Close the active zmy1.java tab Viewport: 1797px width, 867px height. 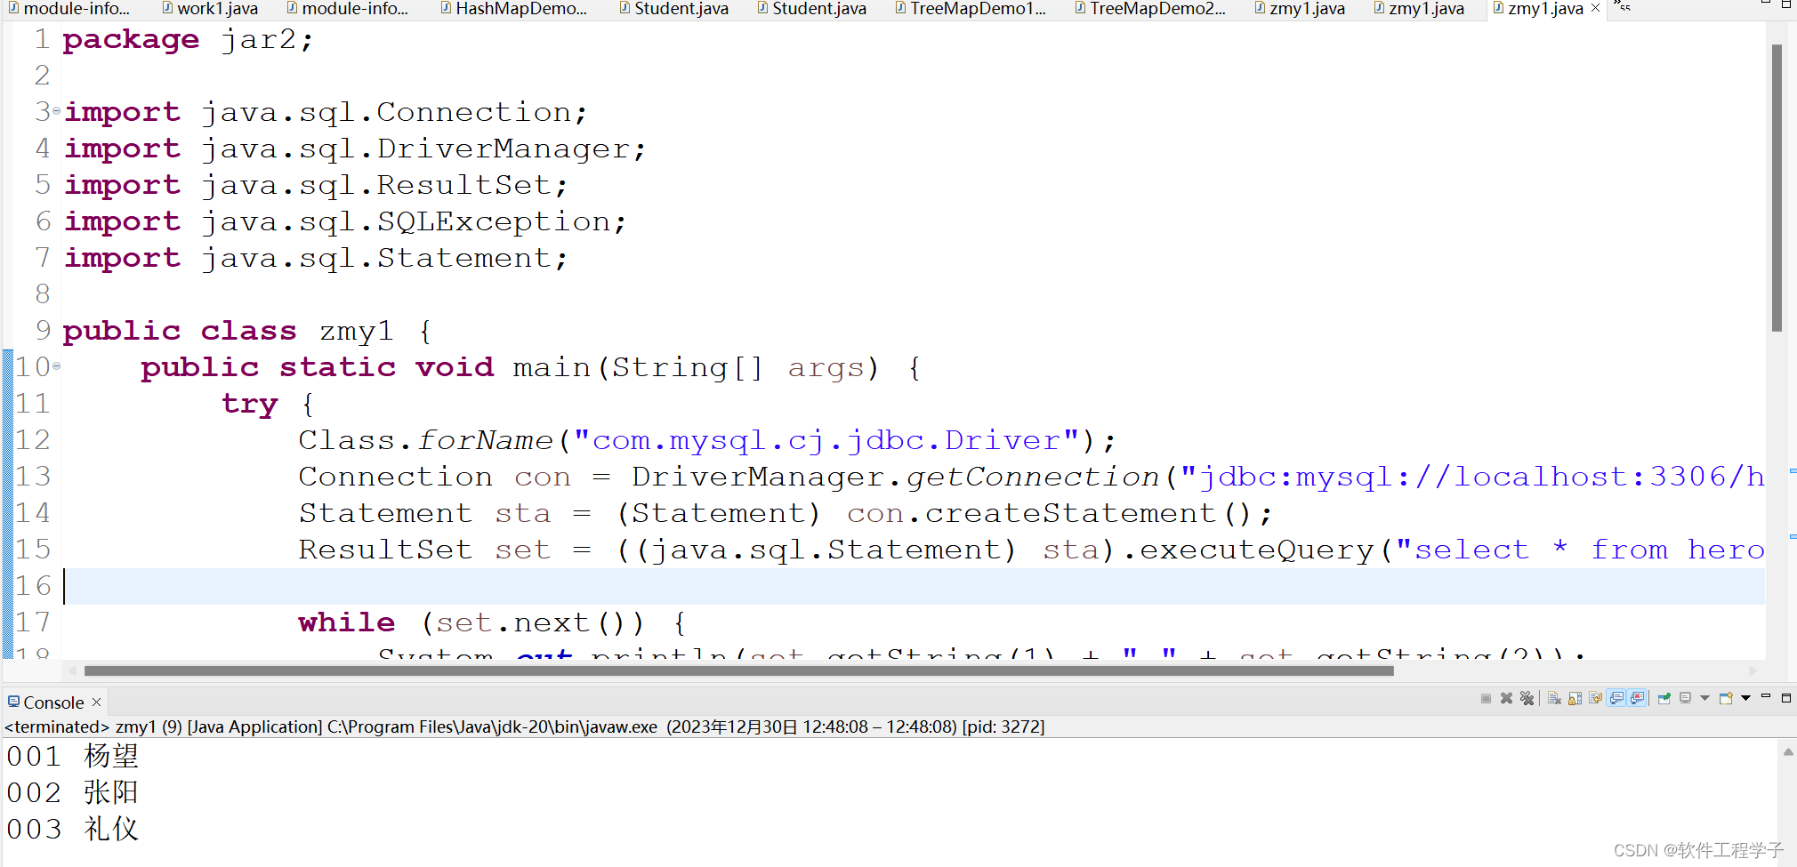pyautogui.click(x=1596, y=8)
